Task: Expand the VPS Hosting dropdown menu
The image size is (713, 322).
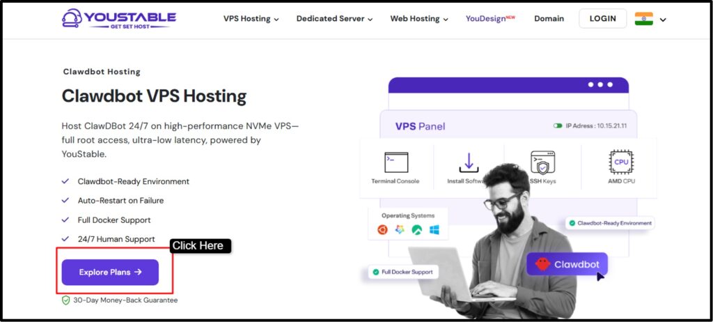Action: pos(251,19)
